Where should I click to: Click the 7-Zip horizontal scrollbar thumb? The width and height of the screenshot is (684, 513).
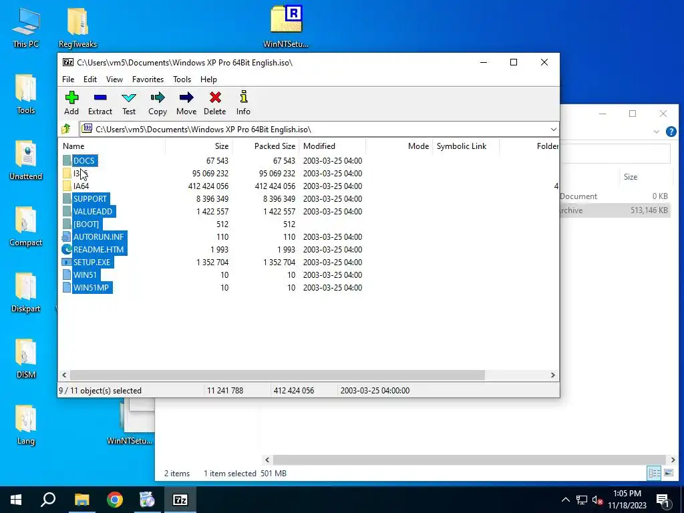pos(277,375)
